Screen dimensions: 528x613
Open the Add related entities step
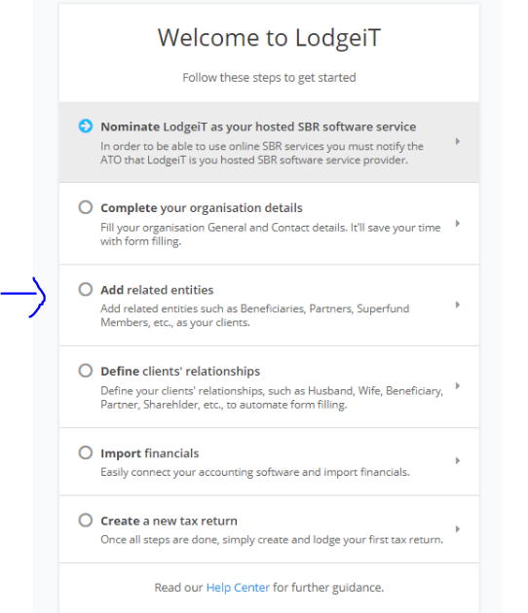(x=269, y=306)
